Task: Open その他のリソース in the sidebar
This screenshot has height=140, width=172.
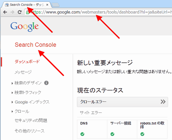Action: [30, 131]
